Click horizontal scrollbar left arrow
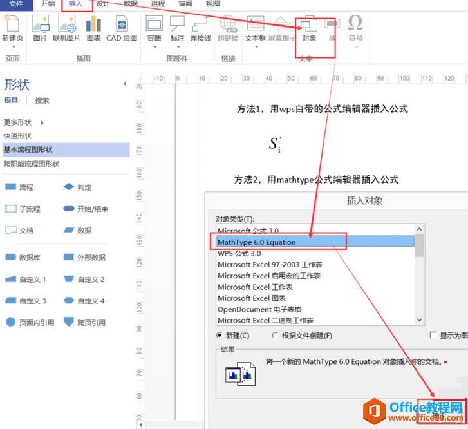 click(141, 424)
